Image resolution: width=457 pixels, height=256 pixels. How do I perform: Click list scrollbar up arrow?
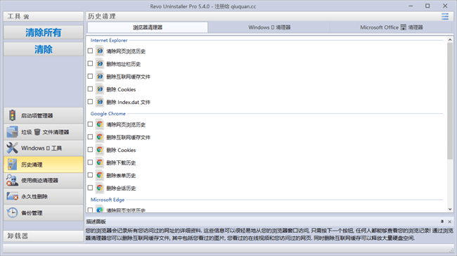pyautogui.click(x=450, y=39)
